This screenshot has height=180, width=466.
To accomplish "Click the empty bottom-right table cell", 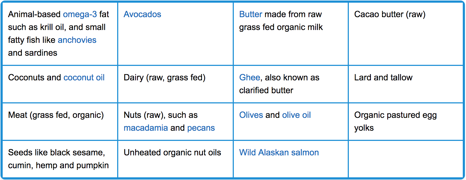I will (x=406, y=159).
